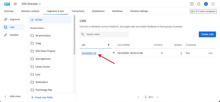Click the XM logo

point(7,4)
